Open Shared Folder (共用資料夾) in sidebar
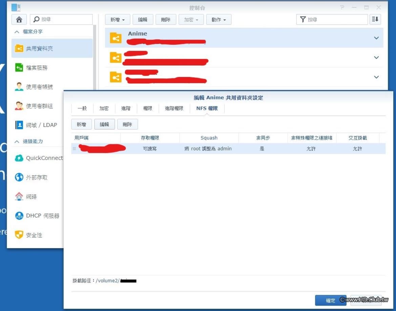This screenshot has height=311, width=396. click(x=52, y=48)
